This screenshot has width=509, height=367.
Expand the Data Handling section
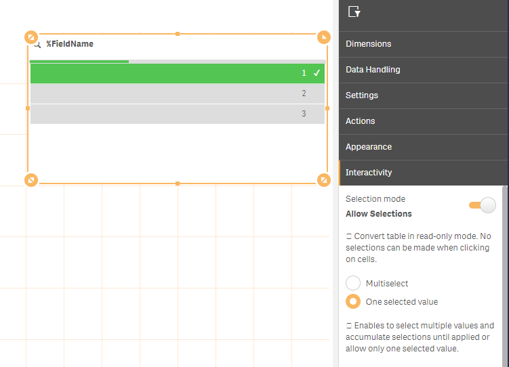tap(423, 70)
